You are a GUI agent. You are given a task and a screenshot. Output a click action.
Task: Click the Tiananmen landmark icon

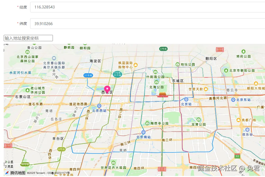pyautogui.click(x=162, y=95)
